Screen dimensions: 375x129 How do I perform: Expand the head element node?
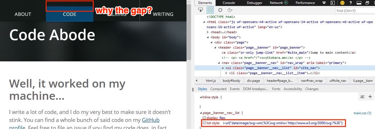[x=208, y=32]
